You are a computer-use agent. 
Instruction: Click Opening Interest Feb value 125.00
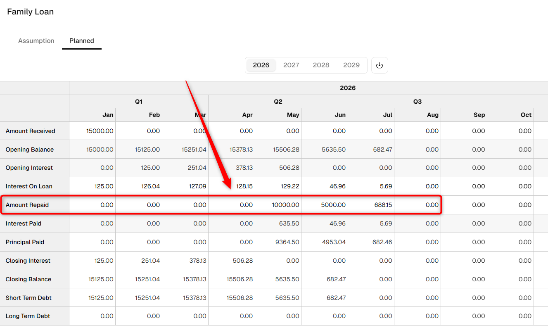152,168
